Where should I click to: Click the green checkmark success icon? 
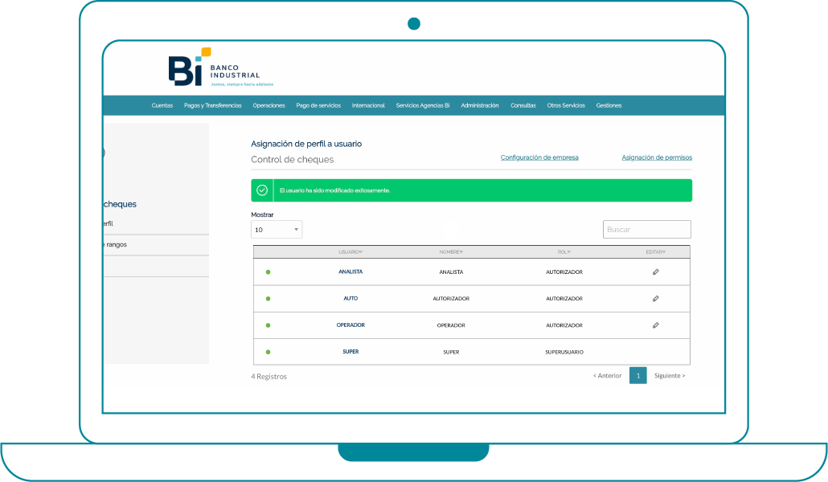262,190
